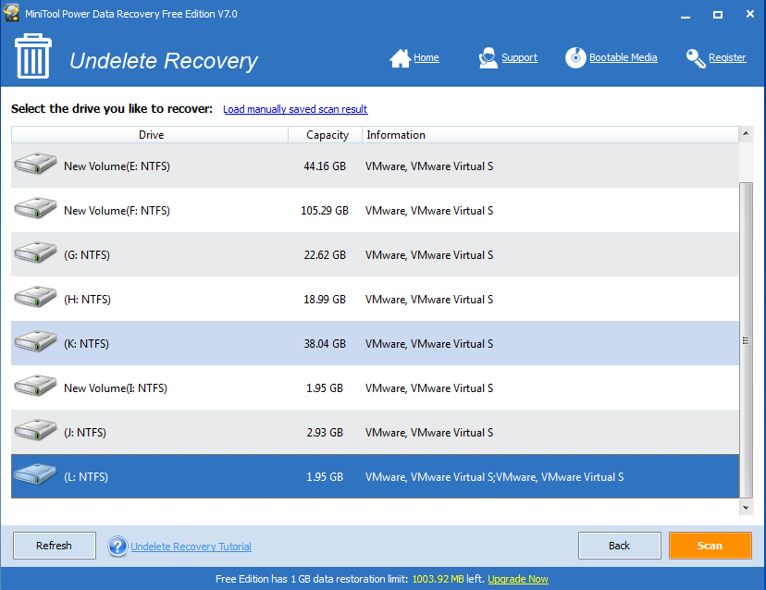Select the (L: NTFS) drive name

[x=86, y=477]
